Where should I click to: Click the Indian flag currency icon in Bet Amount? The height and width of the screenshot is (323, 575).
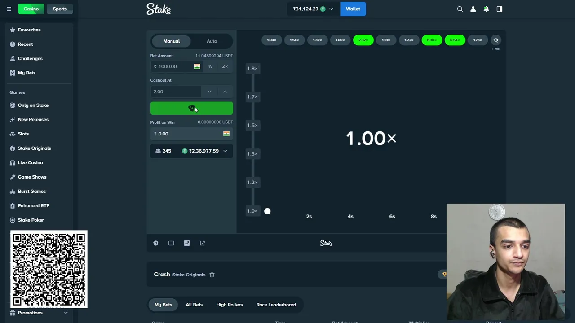(x=197, y=66)
